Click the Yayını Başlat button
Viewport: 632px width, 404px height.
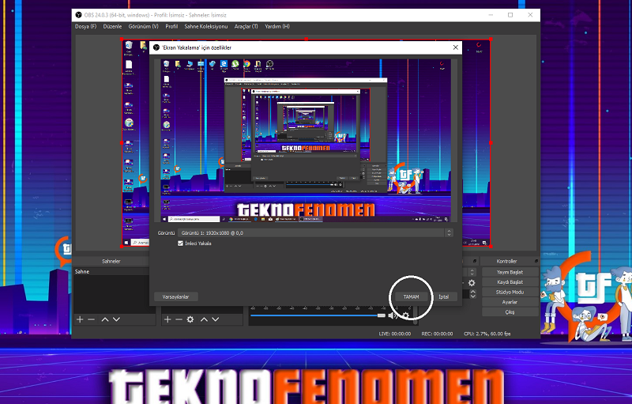click(x=510, y=272)
